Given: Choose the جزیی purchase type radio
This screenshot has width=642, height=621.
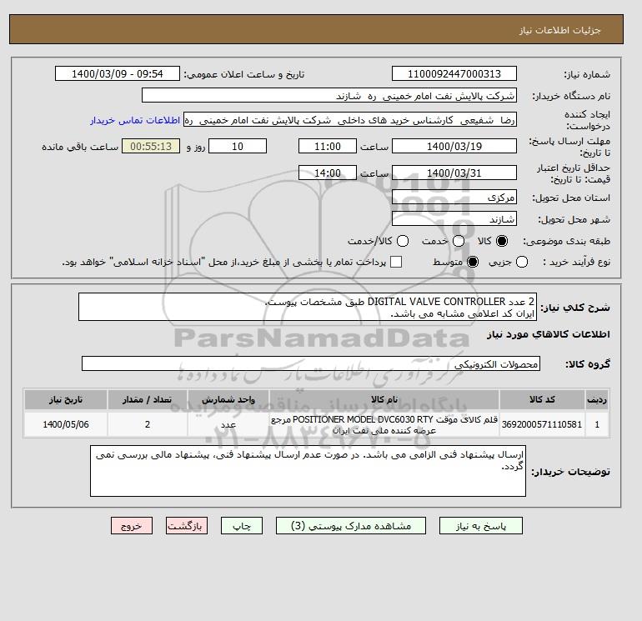Looking at the screenshot, I should point(522,262).
